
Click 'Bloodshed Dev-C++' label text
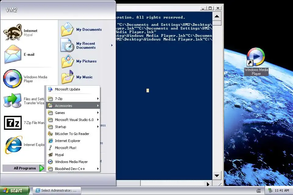click(x=70, y=169)
